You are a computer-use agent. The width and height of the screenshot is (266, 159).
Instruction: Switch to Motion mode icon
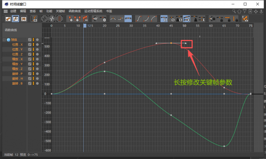coord(23,19)
